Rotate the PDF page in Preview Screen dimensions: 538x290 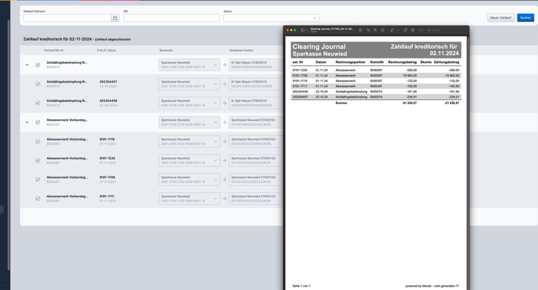pos(405,30)
